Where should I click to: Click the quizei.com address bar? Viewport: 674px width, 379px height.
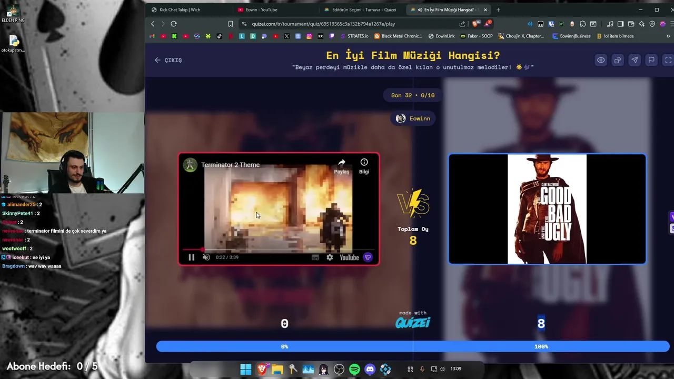(348, 24)
